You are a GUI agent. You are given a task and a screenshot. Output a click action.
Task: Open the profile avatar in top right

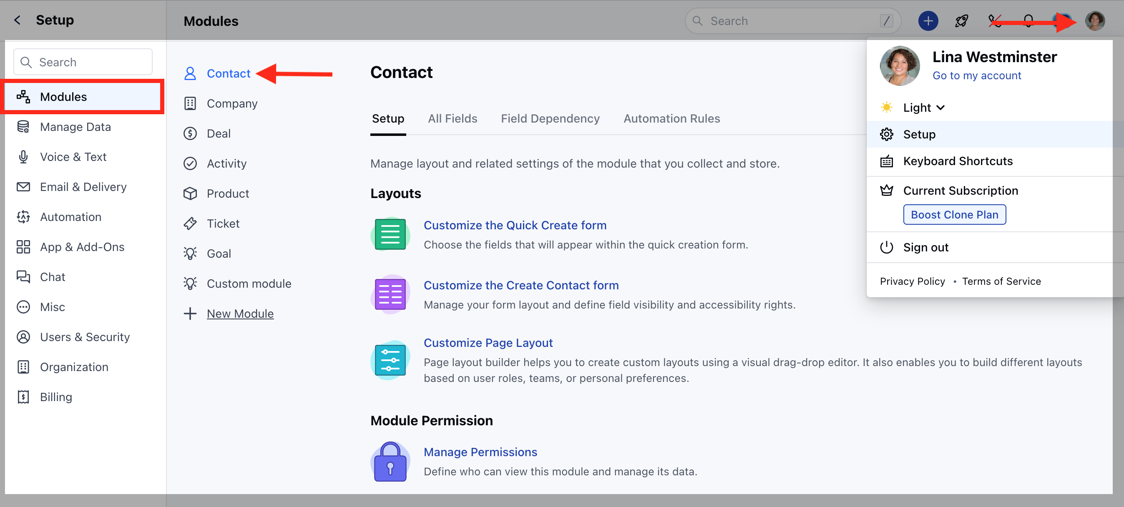(x=1094, y=21)
